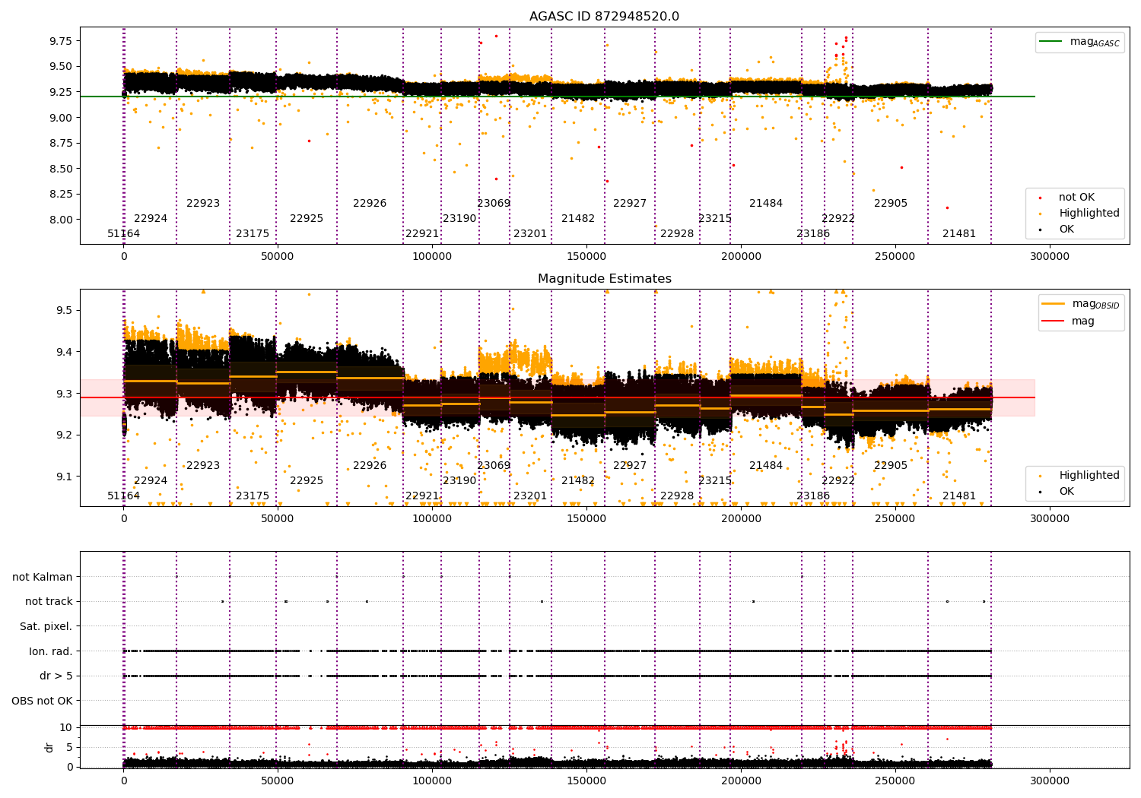Click obsid label 23175 in AGASC ID plot
The image size is (1141, 798).
pyautogui.click(x=253, y=233)
